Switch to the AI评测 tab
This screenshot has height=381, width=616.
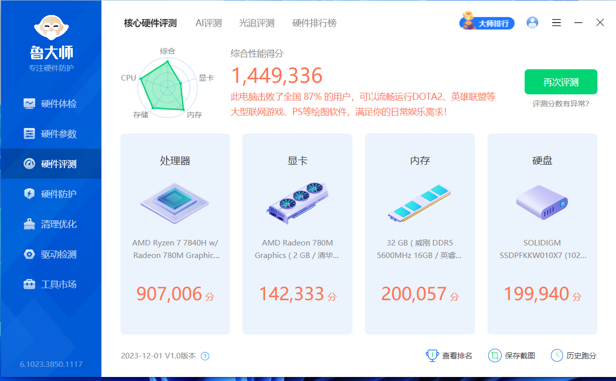(x=208, y=23)
